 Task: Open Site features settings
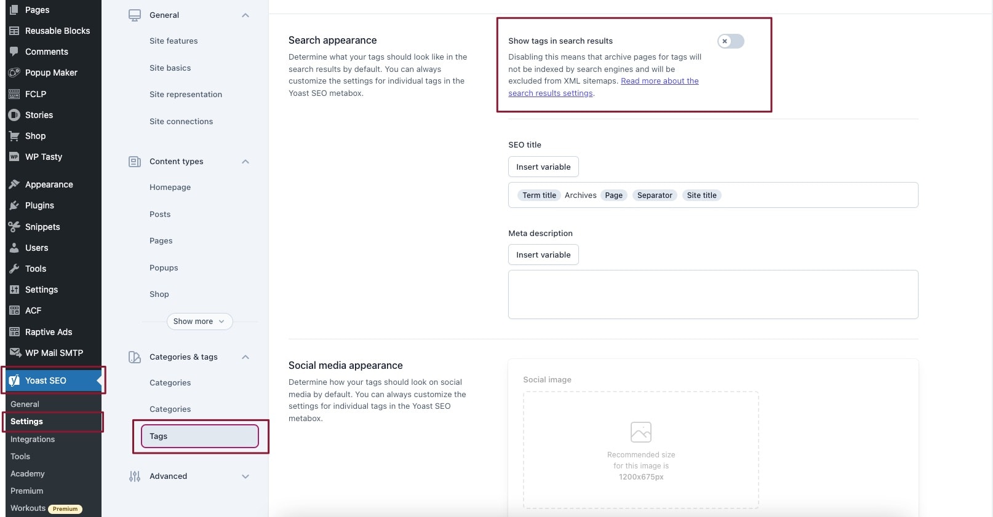(x=173, y=41)
